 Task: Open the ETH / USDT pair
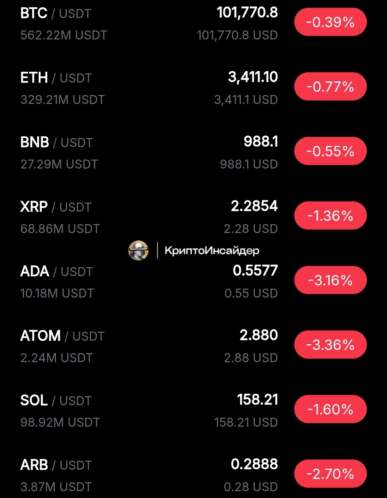(x=56, y=78)
